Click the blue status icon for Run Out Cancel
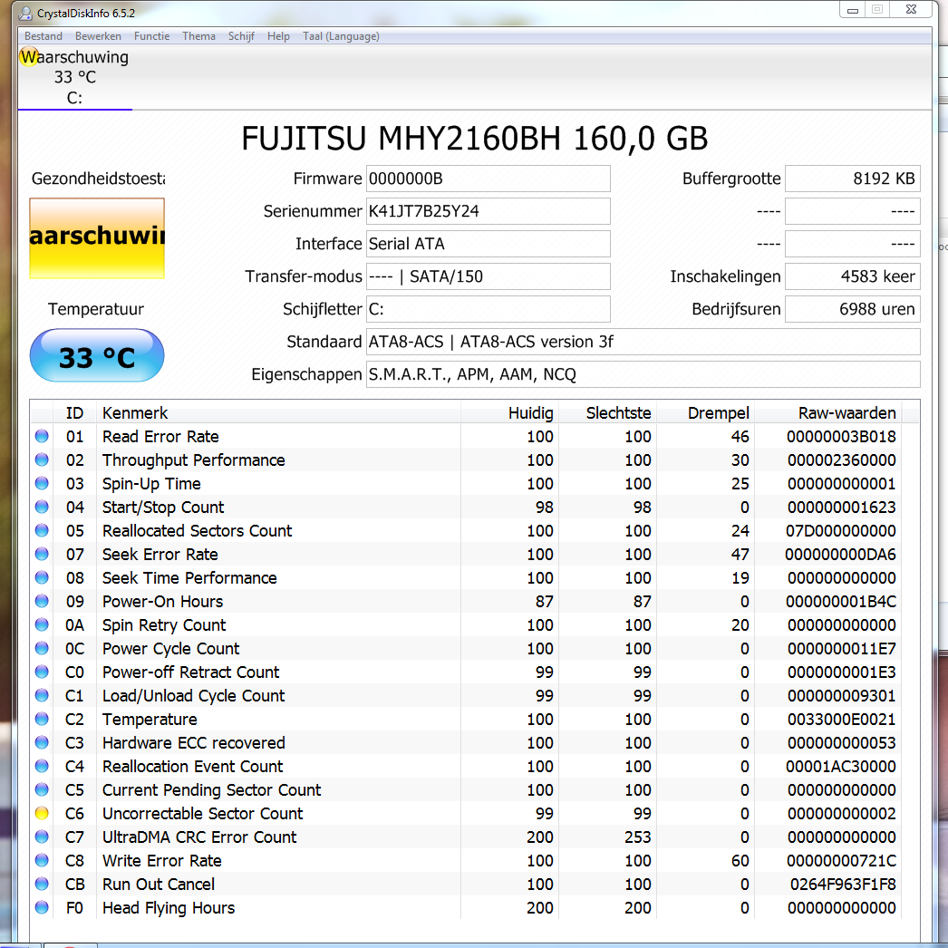Screen dimensions: 948x948 (42, 884)
